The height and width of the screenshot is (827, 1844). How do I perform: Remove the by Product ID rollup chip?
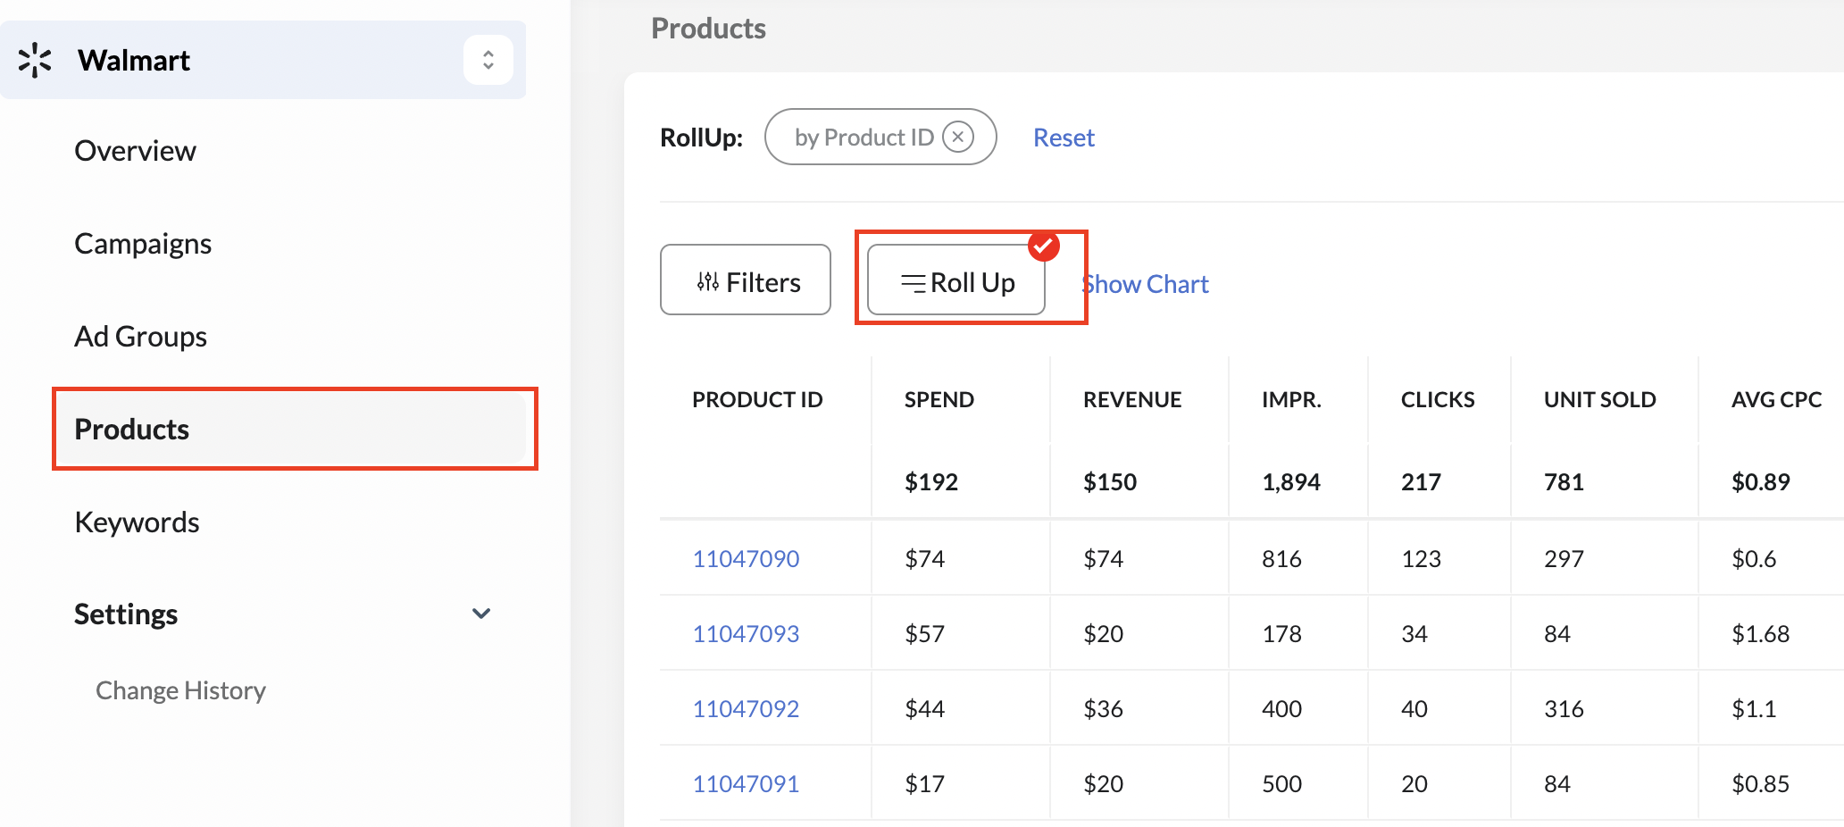point(958,137)
